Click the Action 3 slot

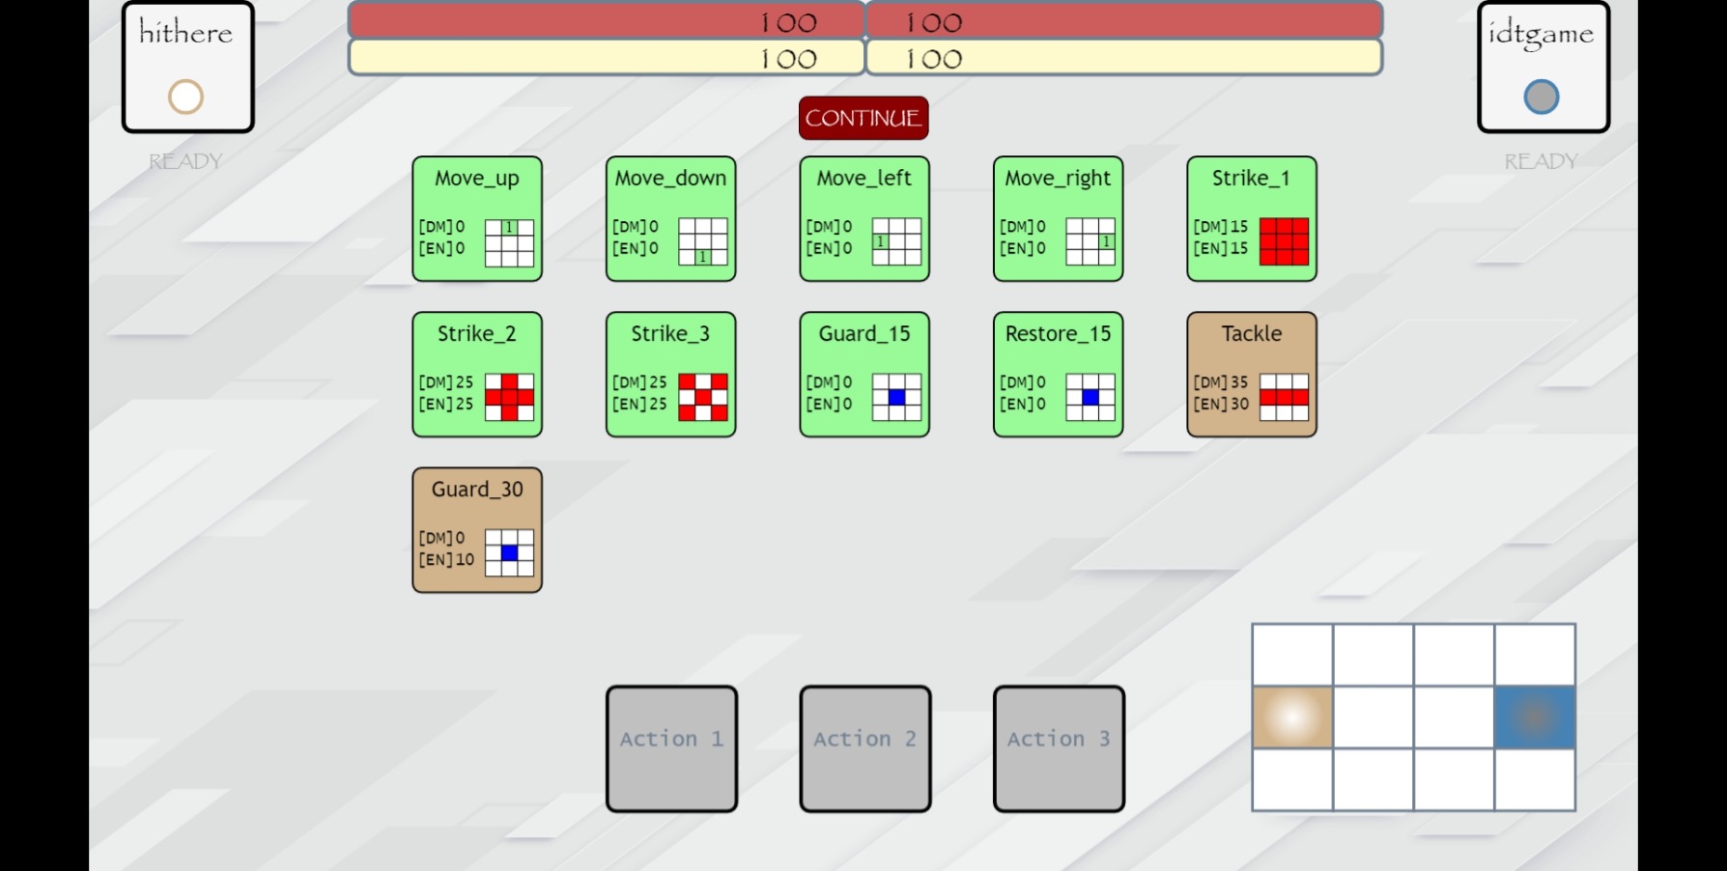pos(1059,748)
